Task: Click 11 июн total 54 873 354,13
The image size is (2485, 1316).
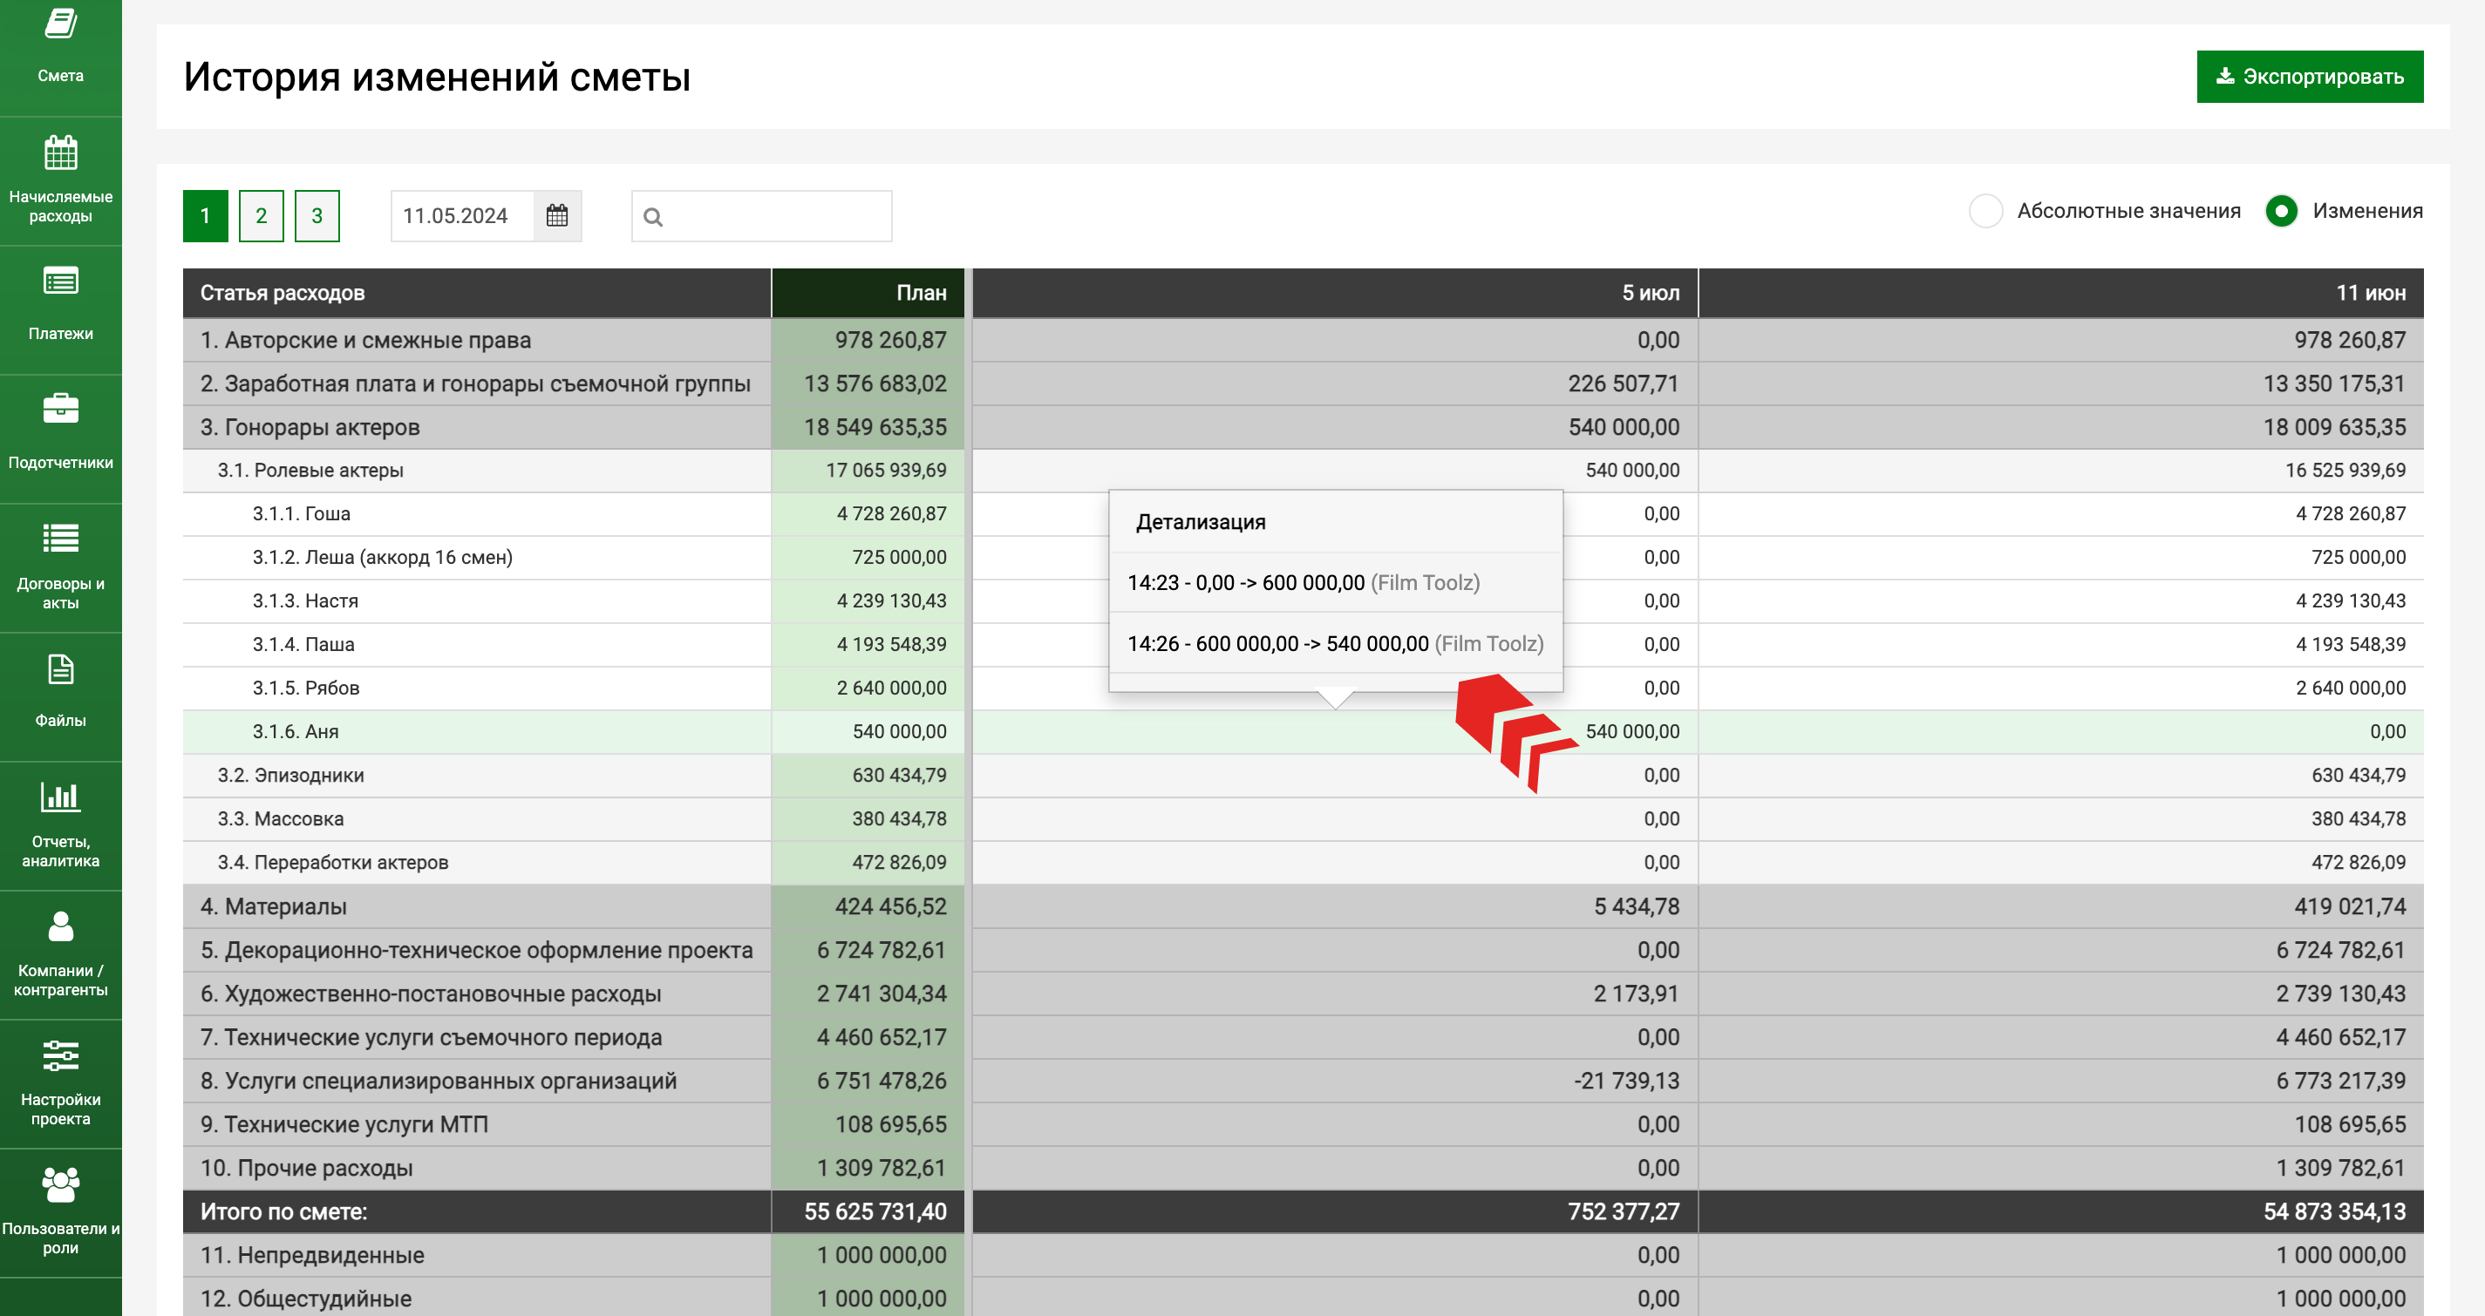Action: coord(2334,1211)
